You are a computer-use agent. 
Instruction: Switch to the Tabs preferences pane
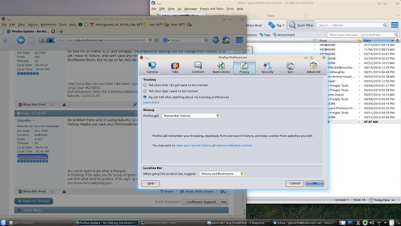point(175,67)
